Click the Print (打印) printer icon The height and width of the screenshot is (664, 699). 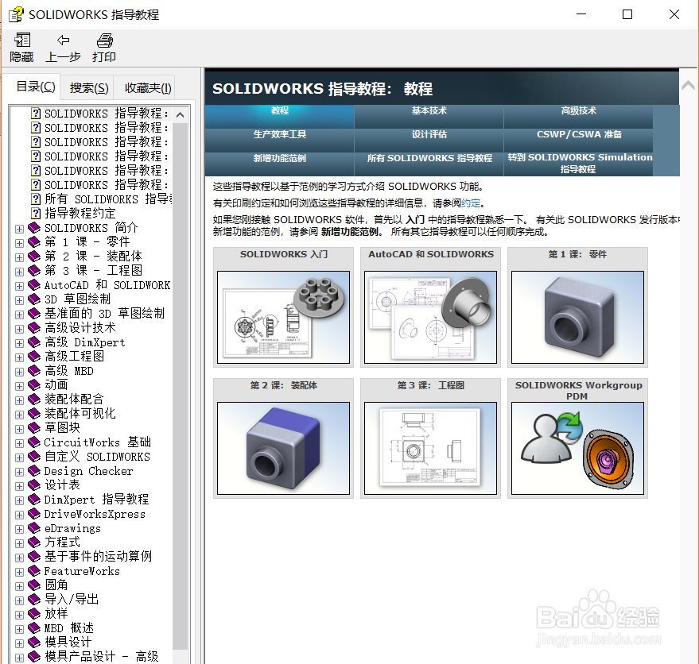tap(105, 41)
